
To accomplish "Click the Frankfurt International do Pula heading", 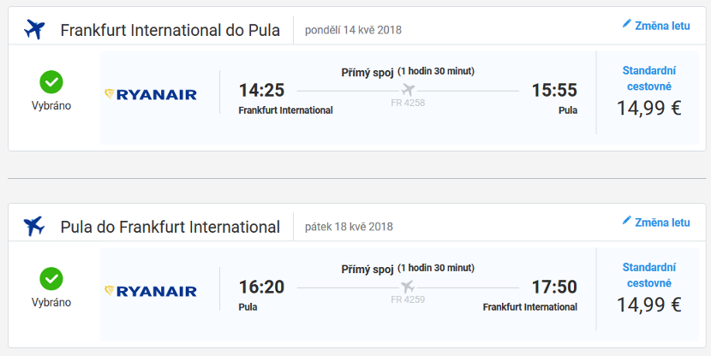I will click(170, 30).
